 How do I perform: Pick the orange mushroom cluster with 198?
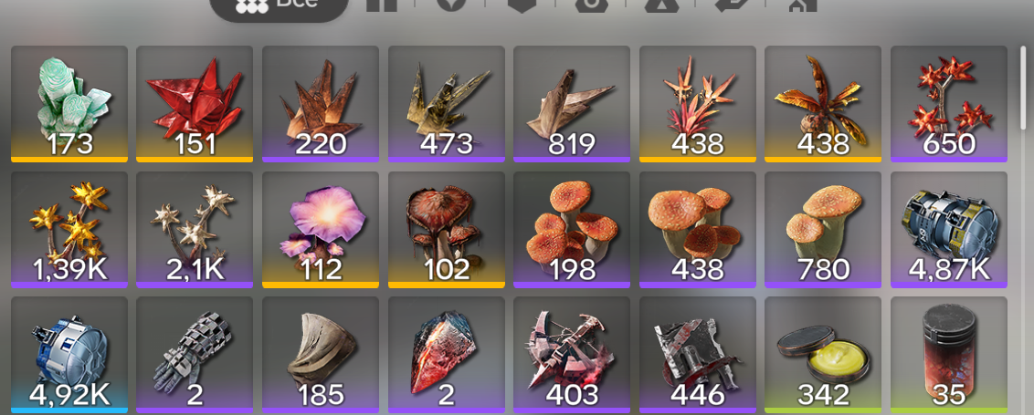click(x=572, y=230)
